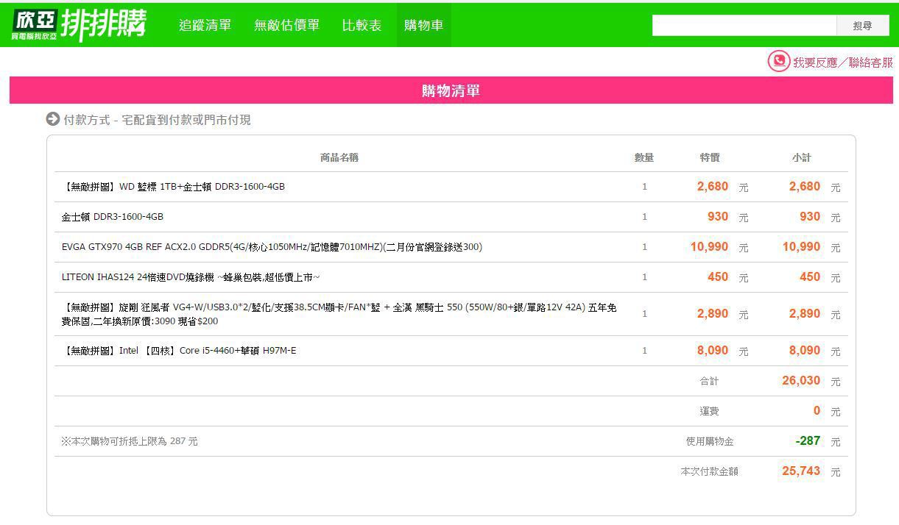899x525 pixels.
Task: Click the 使用購物金 discount value -287
Action: point(808,441)
